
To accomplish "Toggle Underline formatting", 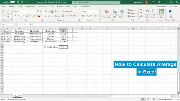I will click(x=21, y=16).
